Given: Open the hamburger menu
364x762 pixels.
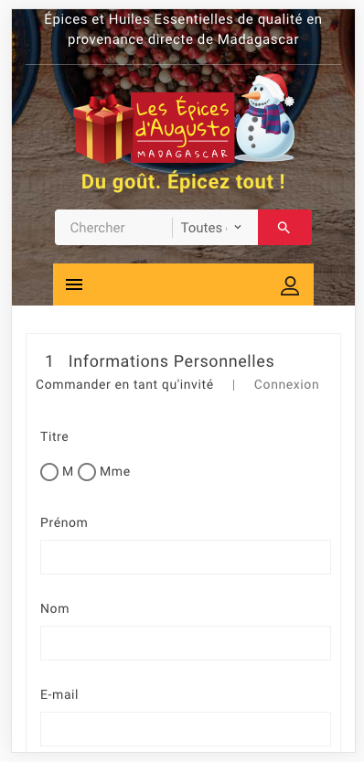Looking at the screenshot, I should (x=74, y=284).
